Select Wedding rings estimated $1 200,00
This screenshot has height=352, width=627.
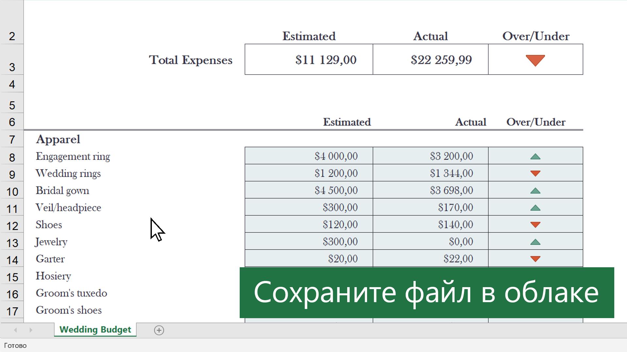click(309, 173)
